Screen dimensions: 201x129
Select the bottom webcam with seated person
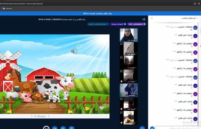tap(129, 118)
